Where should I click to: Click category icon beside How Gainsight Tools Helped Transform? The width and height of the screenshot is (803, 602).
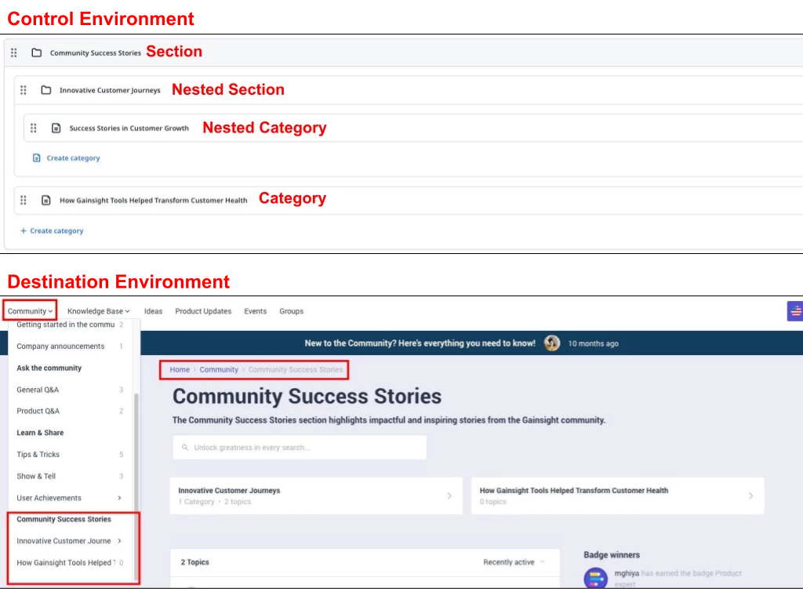tap(46, 200)
